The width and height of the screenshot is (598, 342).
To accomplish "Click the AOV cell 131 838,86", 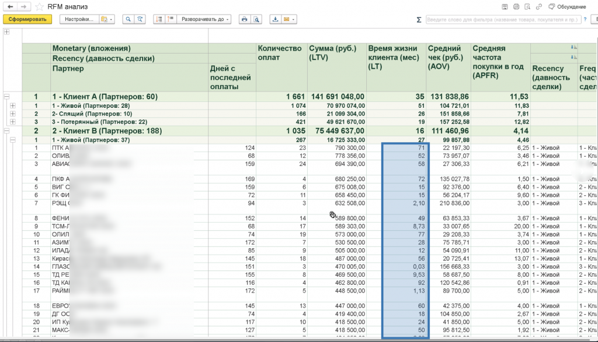I will coord(450,97).
